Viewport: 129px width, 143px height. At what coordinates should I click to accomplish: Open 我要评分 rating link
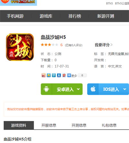[104, 45]
